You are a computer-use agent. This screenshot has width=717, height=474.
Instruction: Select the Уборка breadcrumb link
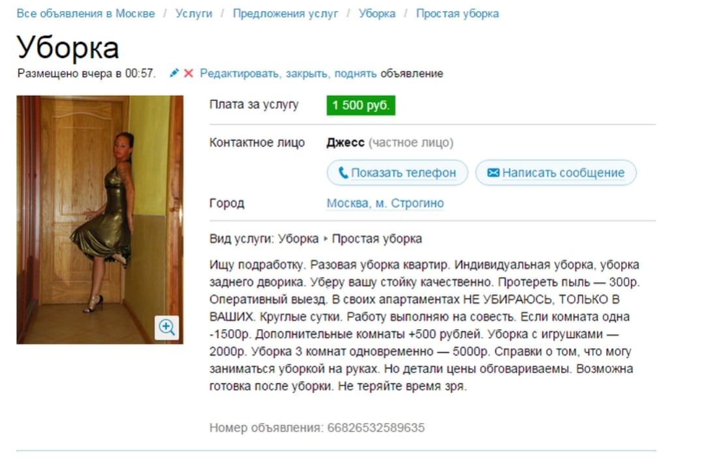coord(377,13)
